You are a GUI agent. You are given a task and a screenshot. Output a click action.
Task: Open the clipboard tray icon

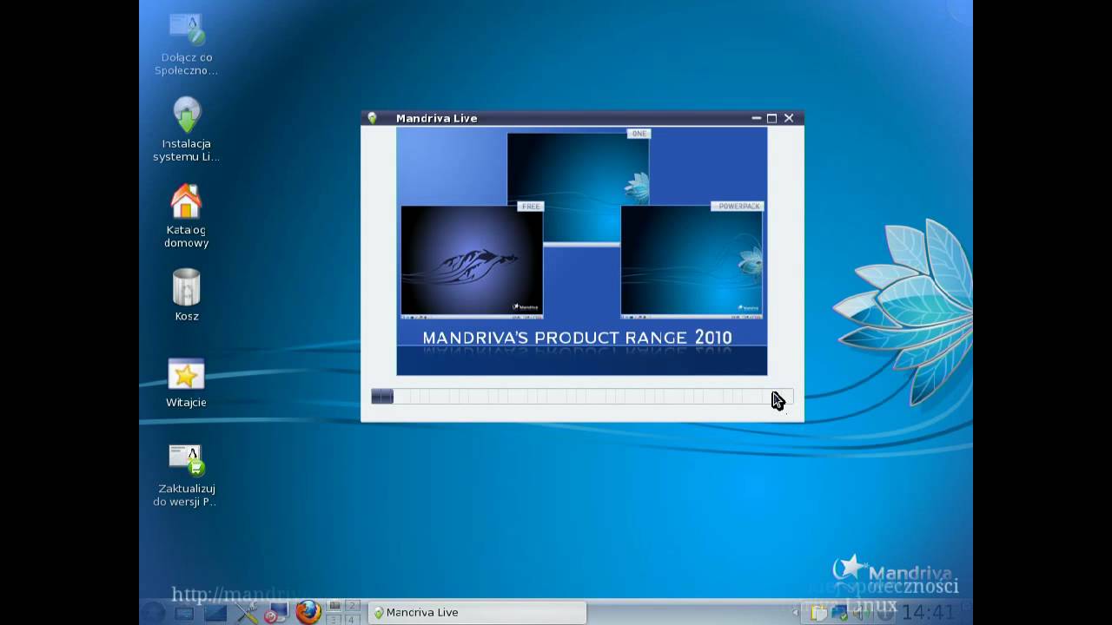pos(818,613)
